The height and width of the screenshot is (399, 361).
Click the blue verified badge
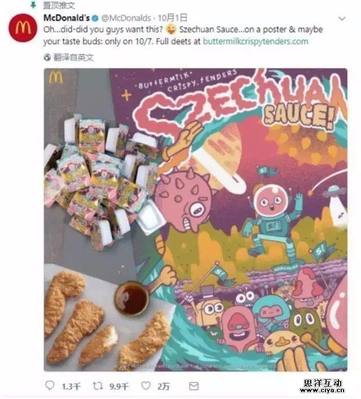coord(95,18)
